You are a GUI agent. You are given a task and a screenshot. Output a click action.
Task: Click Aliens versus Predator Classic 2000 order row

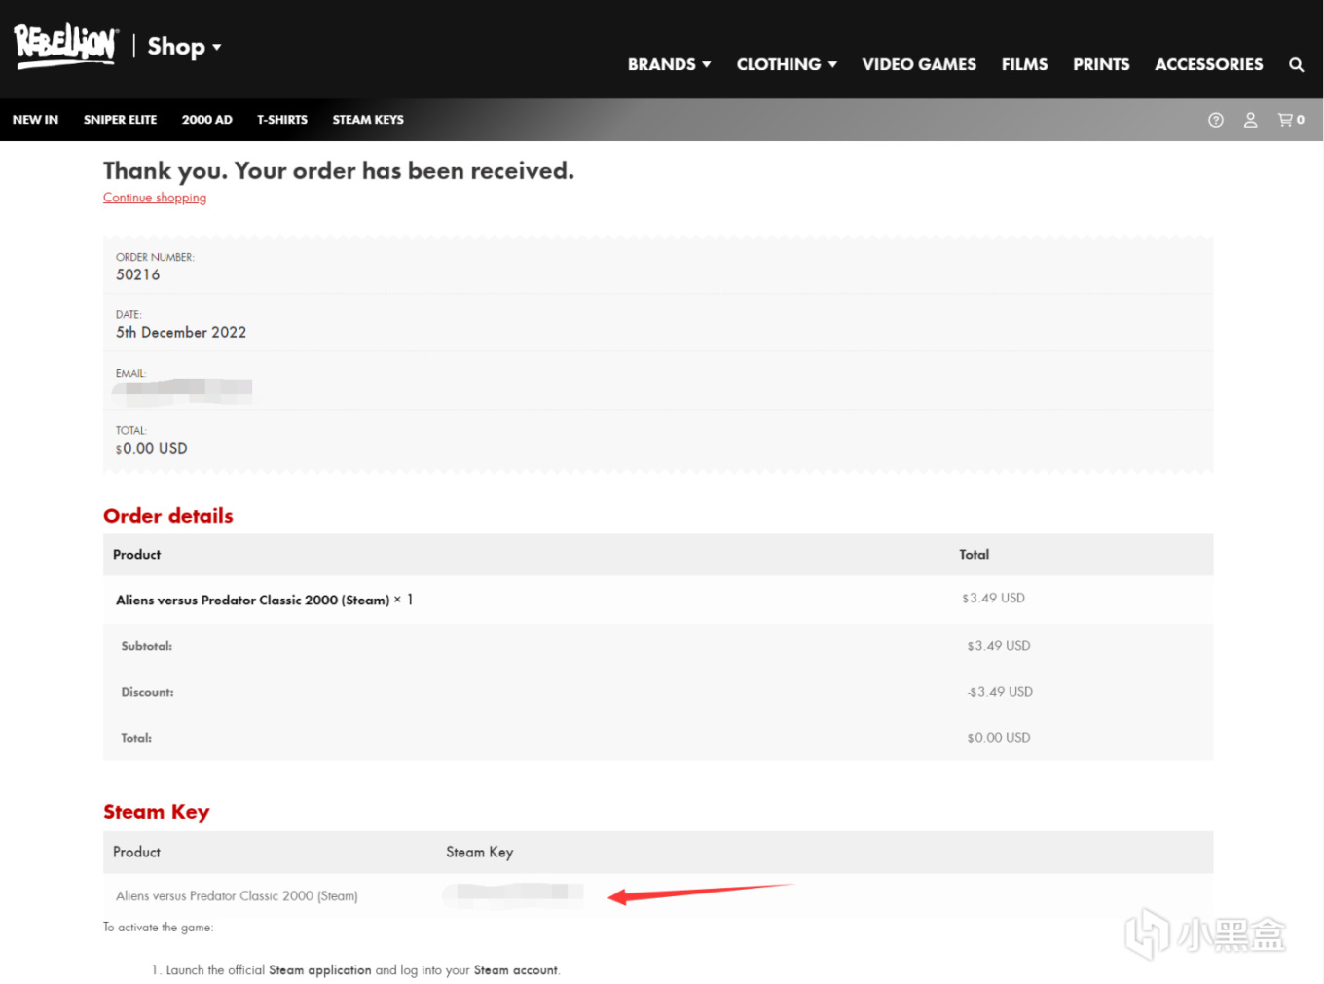click(658, 600)
